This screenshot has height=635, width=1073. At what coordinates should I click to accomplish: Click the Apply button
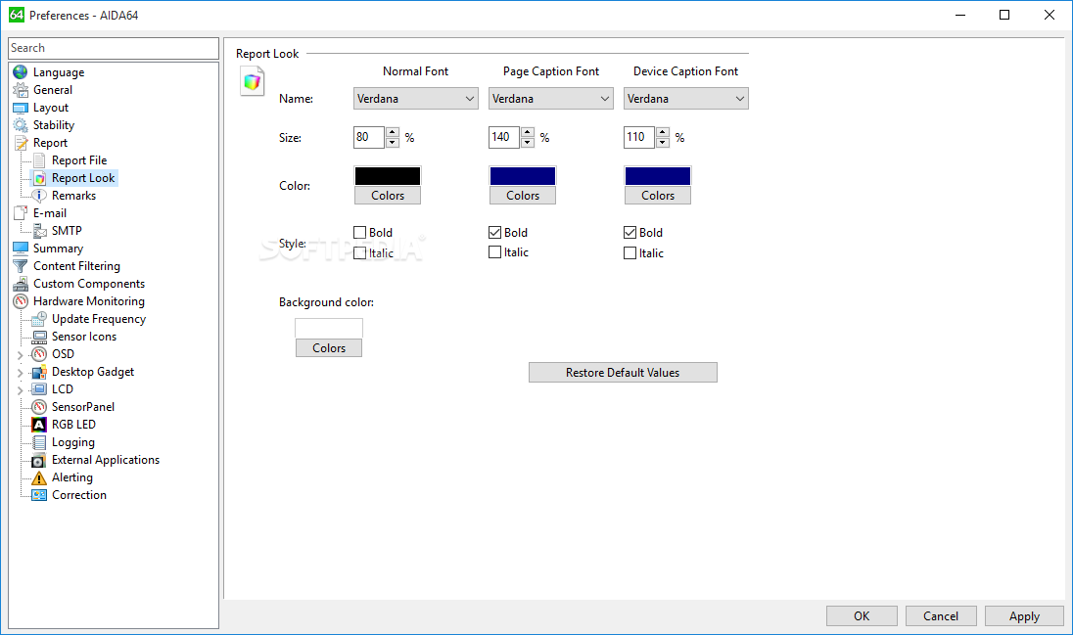click(x=1024, y=615)
